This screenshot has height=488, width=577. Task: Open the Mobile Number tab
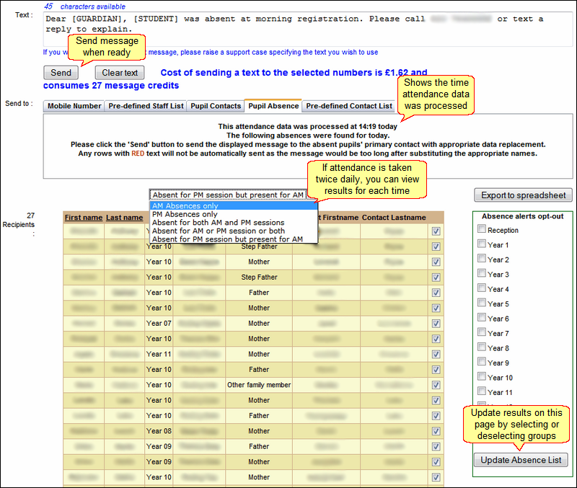pyautogui.click(x=74, y=106)
